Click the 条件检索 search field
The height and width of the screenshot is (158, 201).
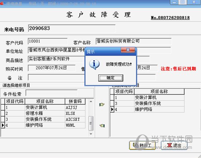point(52,93)
